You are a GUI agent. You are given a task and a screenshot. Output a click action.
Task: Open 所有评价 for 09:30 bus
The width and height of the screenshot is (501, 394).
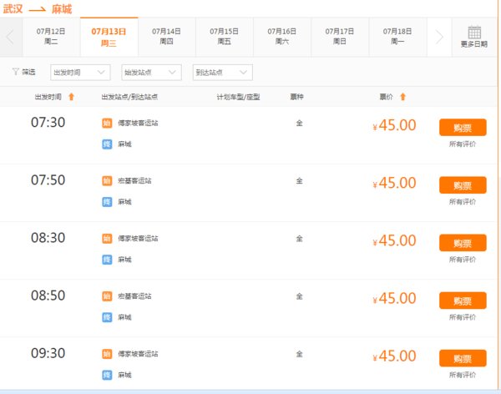463,375
